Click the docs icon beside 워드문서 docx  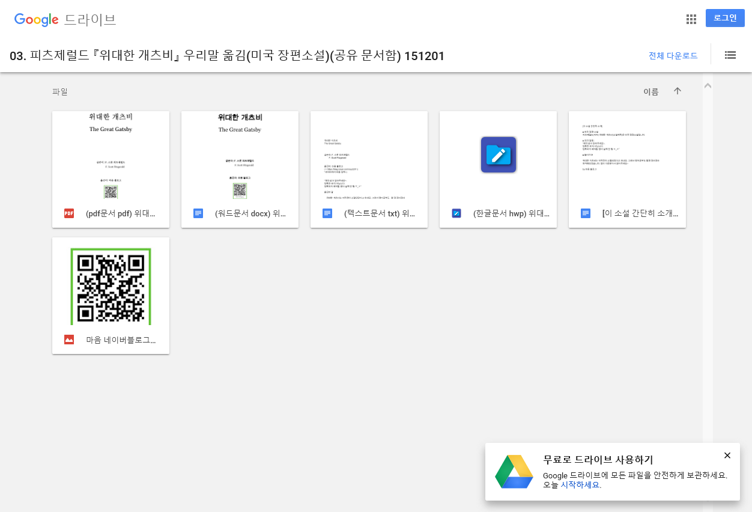(x=198, y=213)
